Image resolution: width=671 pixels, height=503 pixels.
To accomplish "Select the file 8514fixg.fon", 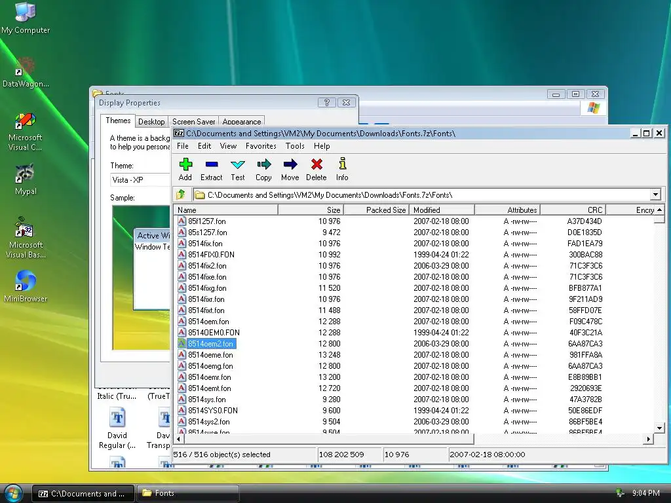I will tap(207, 288).
